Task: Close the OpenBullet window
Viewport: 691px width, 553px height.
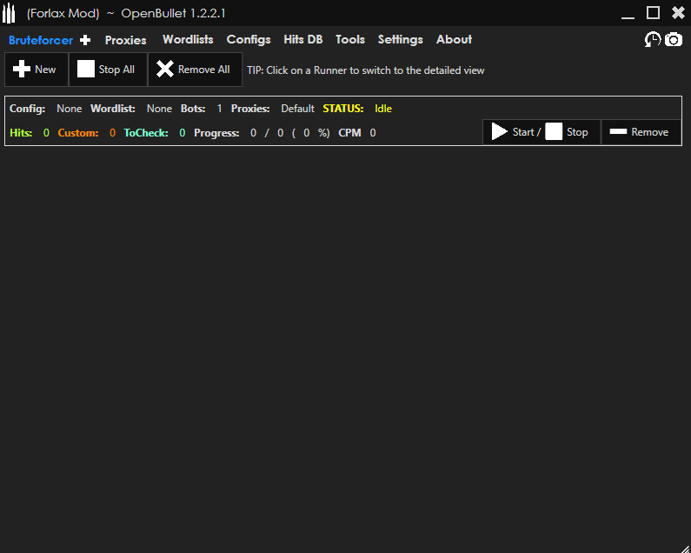Action: 678,13
